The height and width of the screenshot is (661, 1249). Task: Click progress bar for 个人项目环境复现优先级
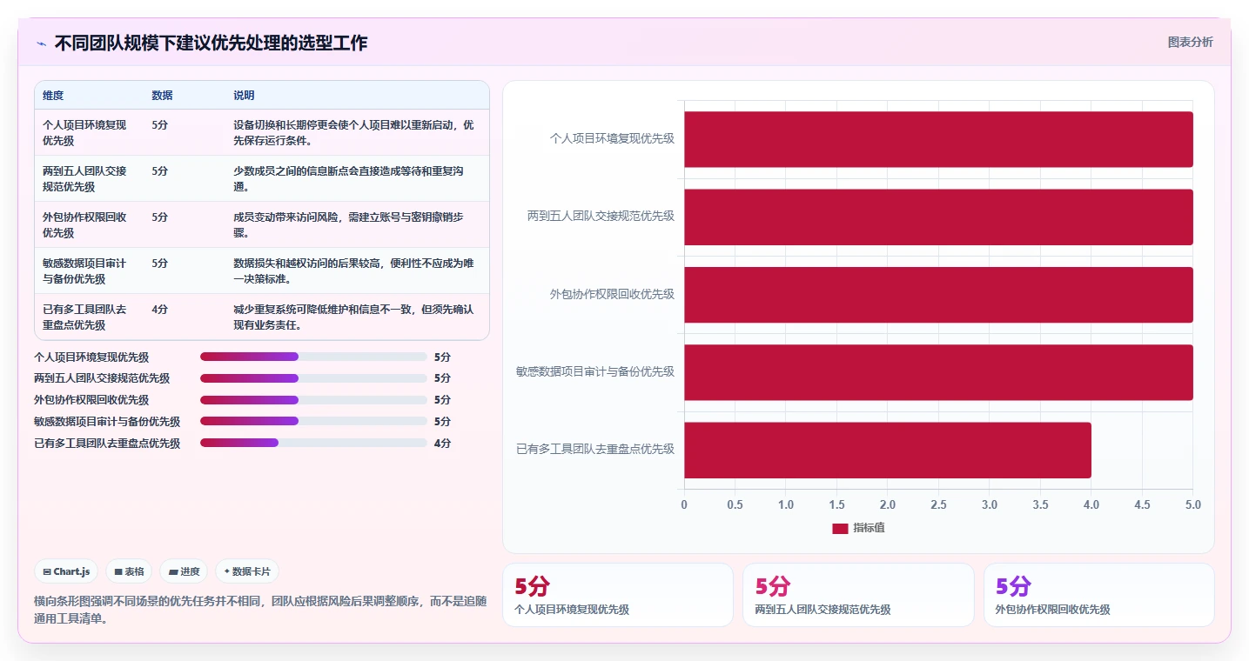click(313, 357)
